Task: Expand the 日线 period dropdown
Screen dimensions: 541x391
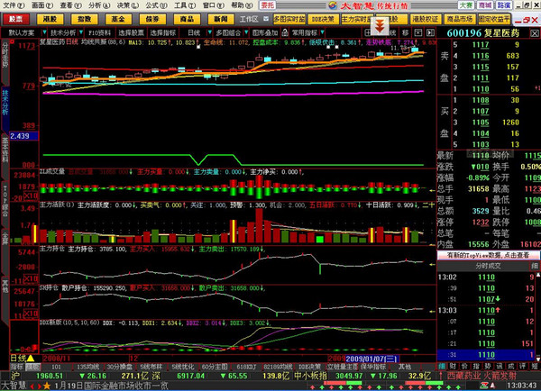Action: point(195,32)
